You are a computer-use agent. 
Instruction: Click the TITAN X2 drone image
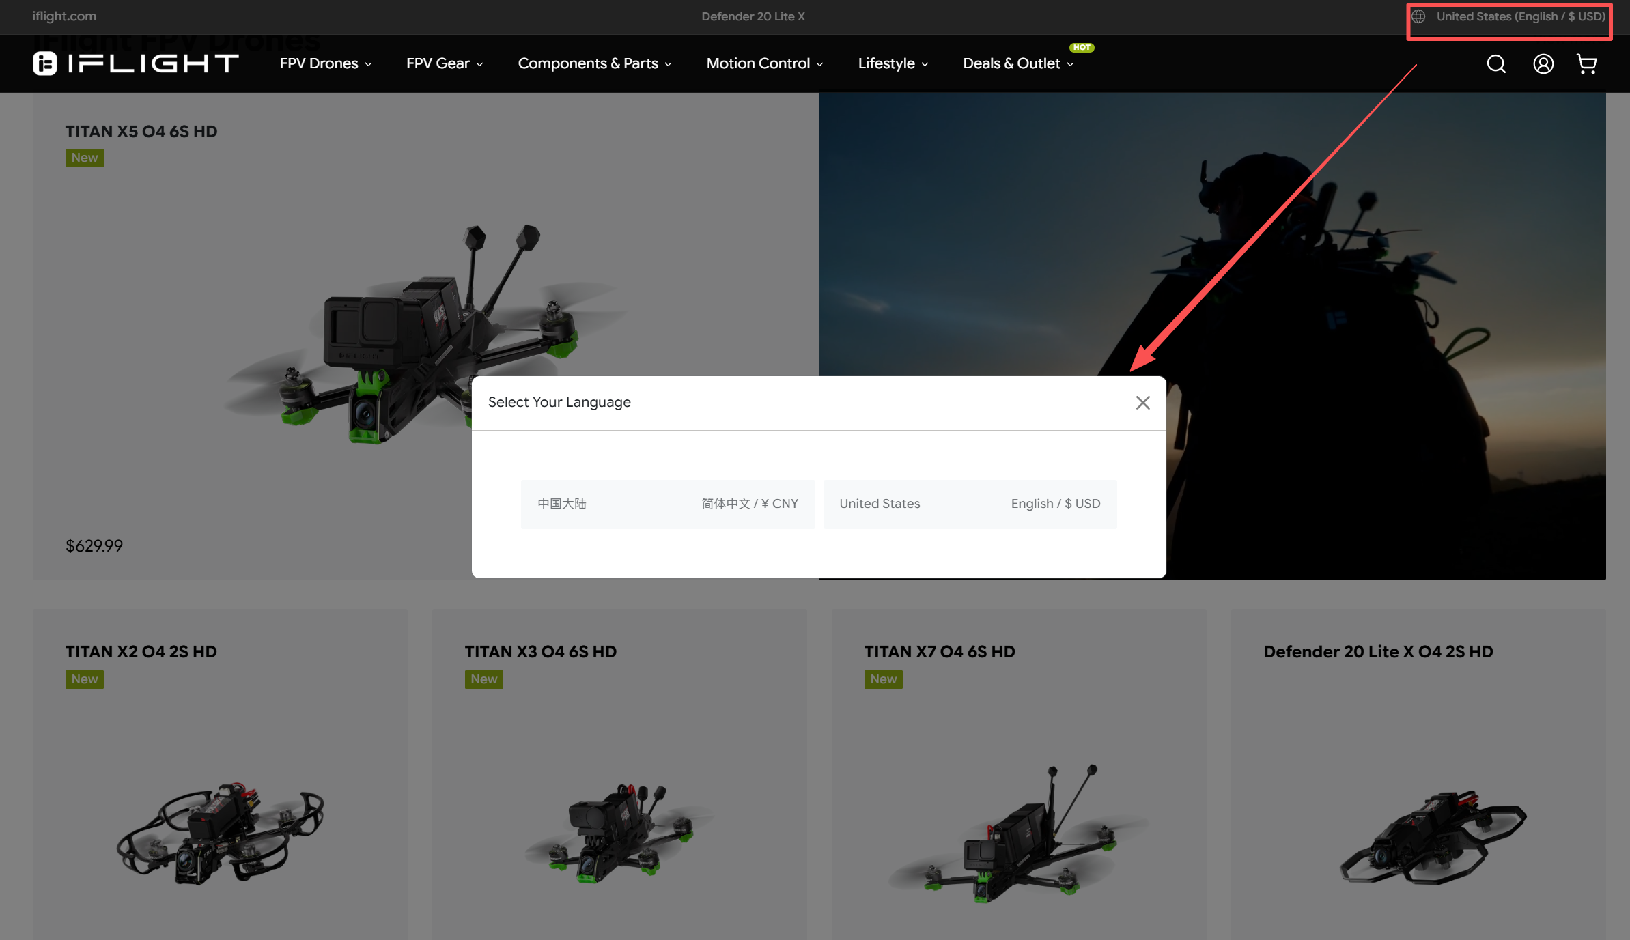(220, 833)
